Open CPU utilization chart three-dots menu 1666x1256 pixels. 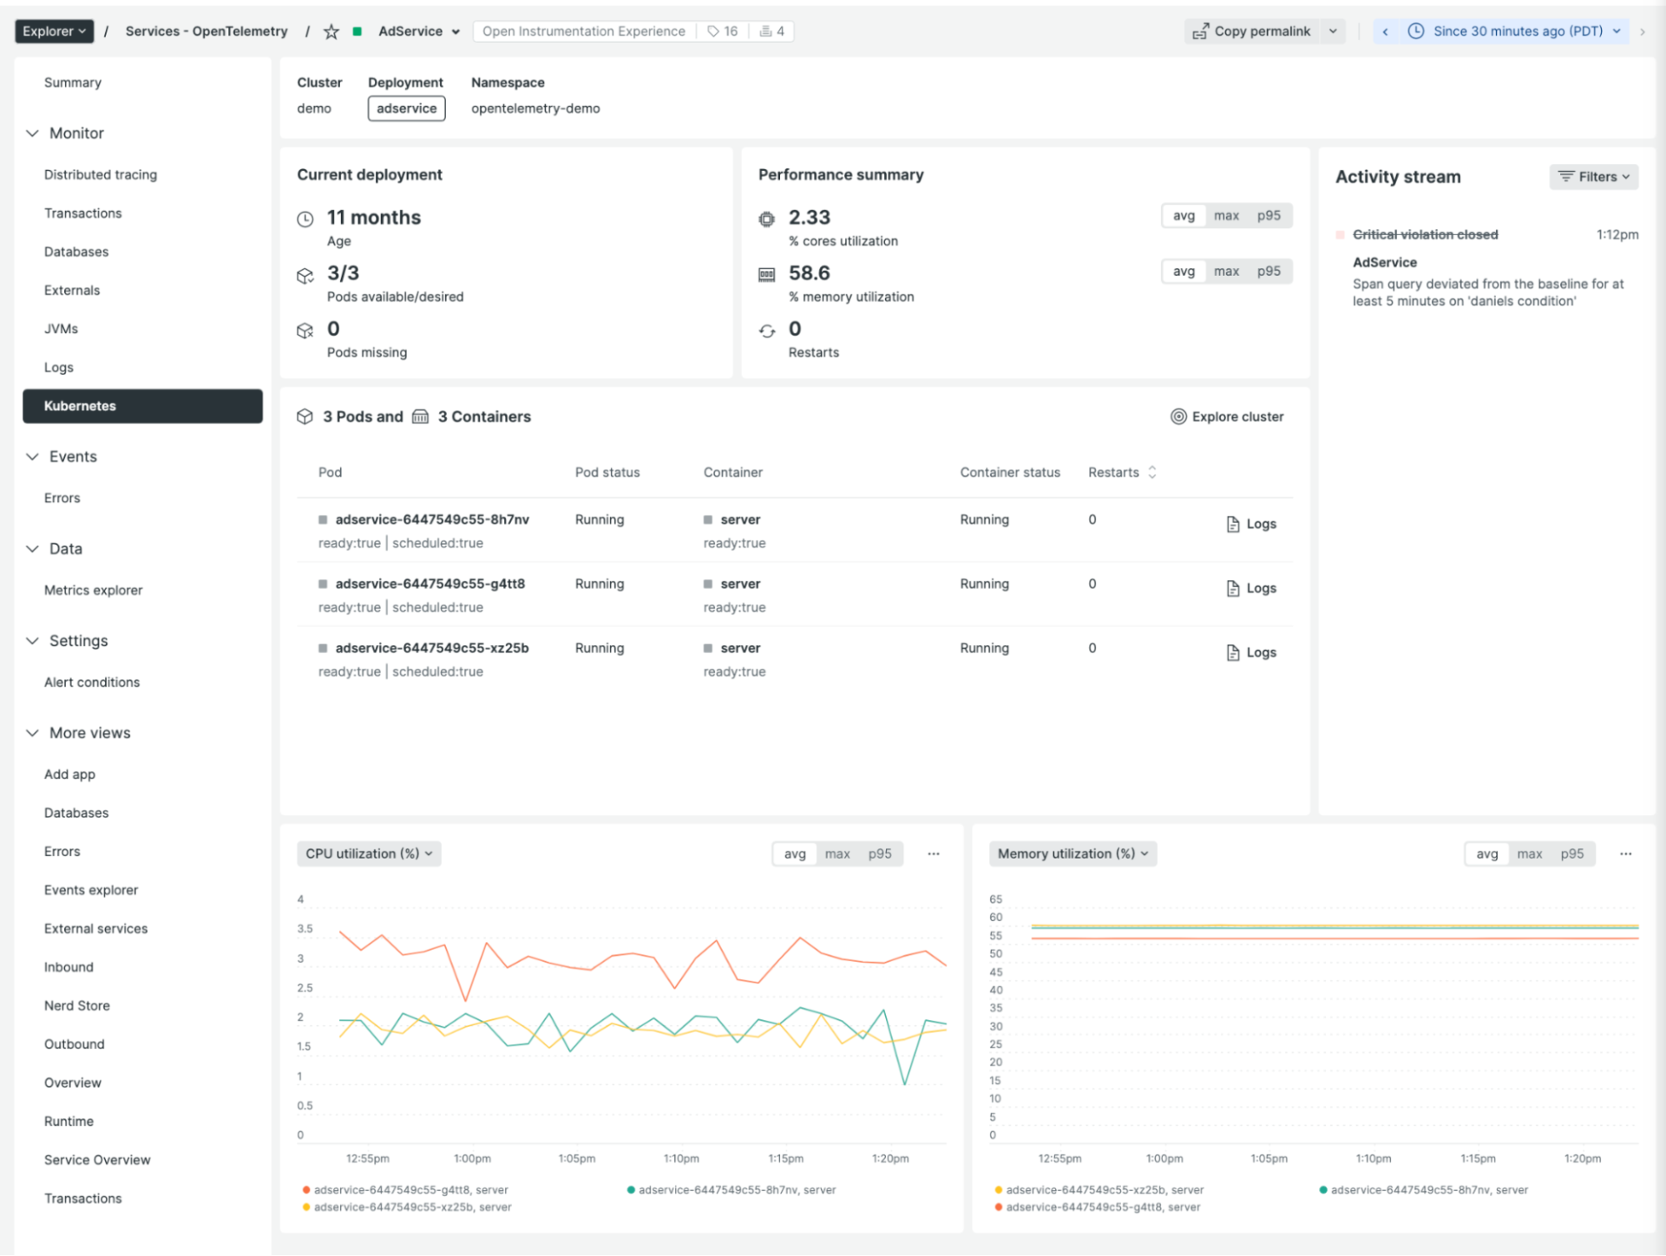tap(934, 854)
